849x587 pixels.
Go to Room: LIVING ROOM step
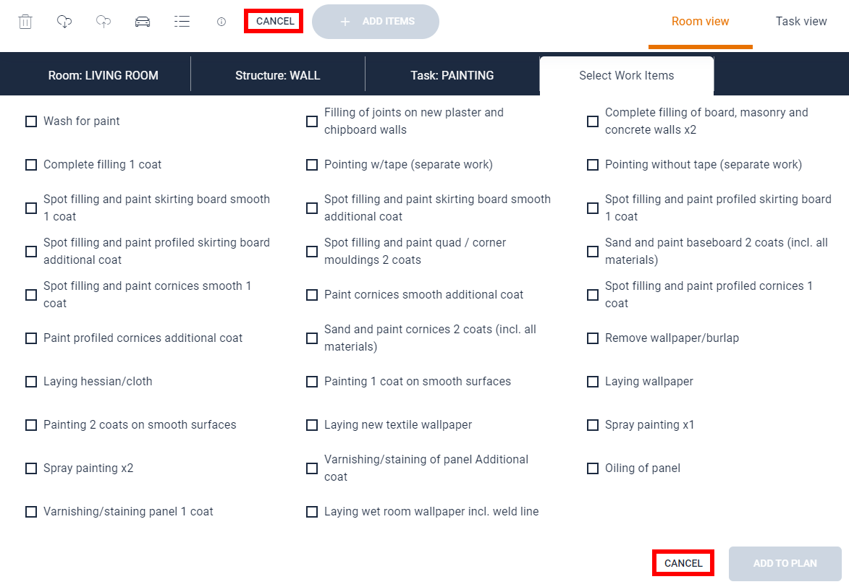103,75
